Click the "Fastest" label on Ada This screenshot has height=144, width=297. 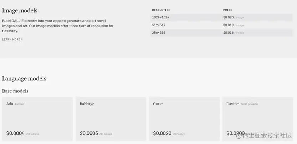point(20,104)
